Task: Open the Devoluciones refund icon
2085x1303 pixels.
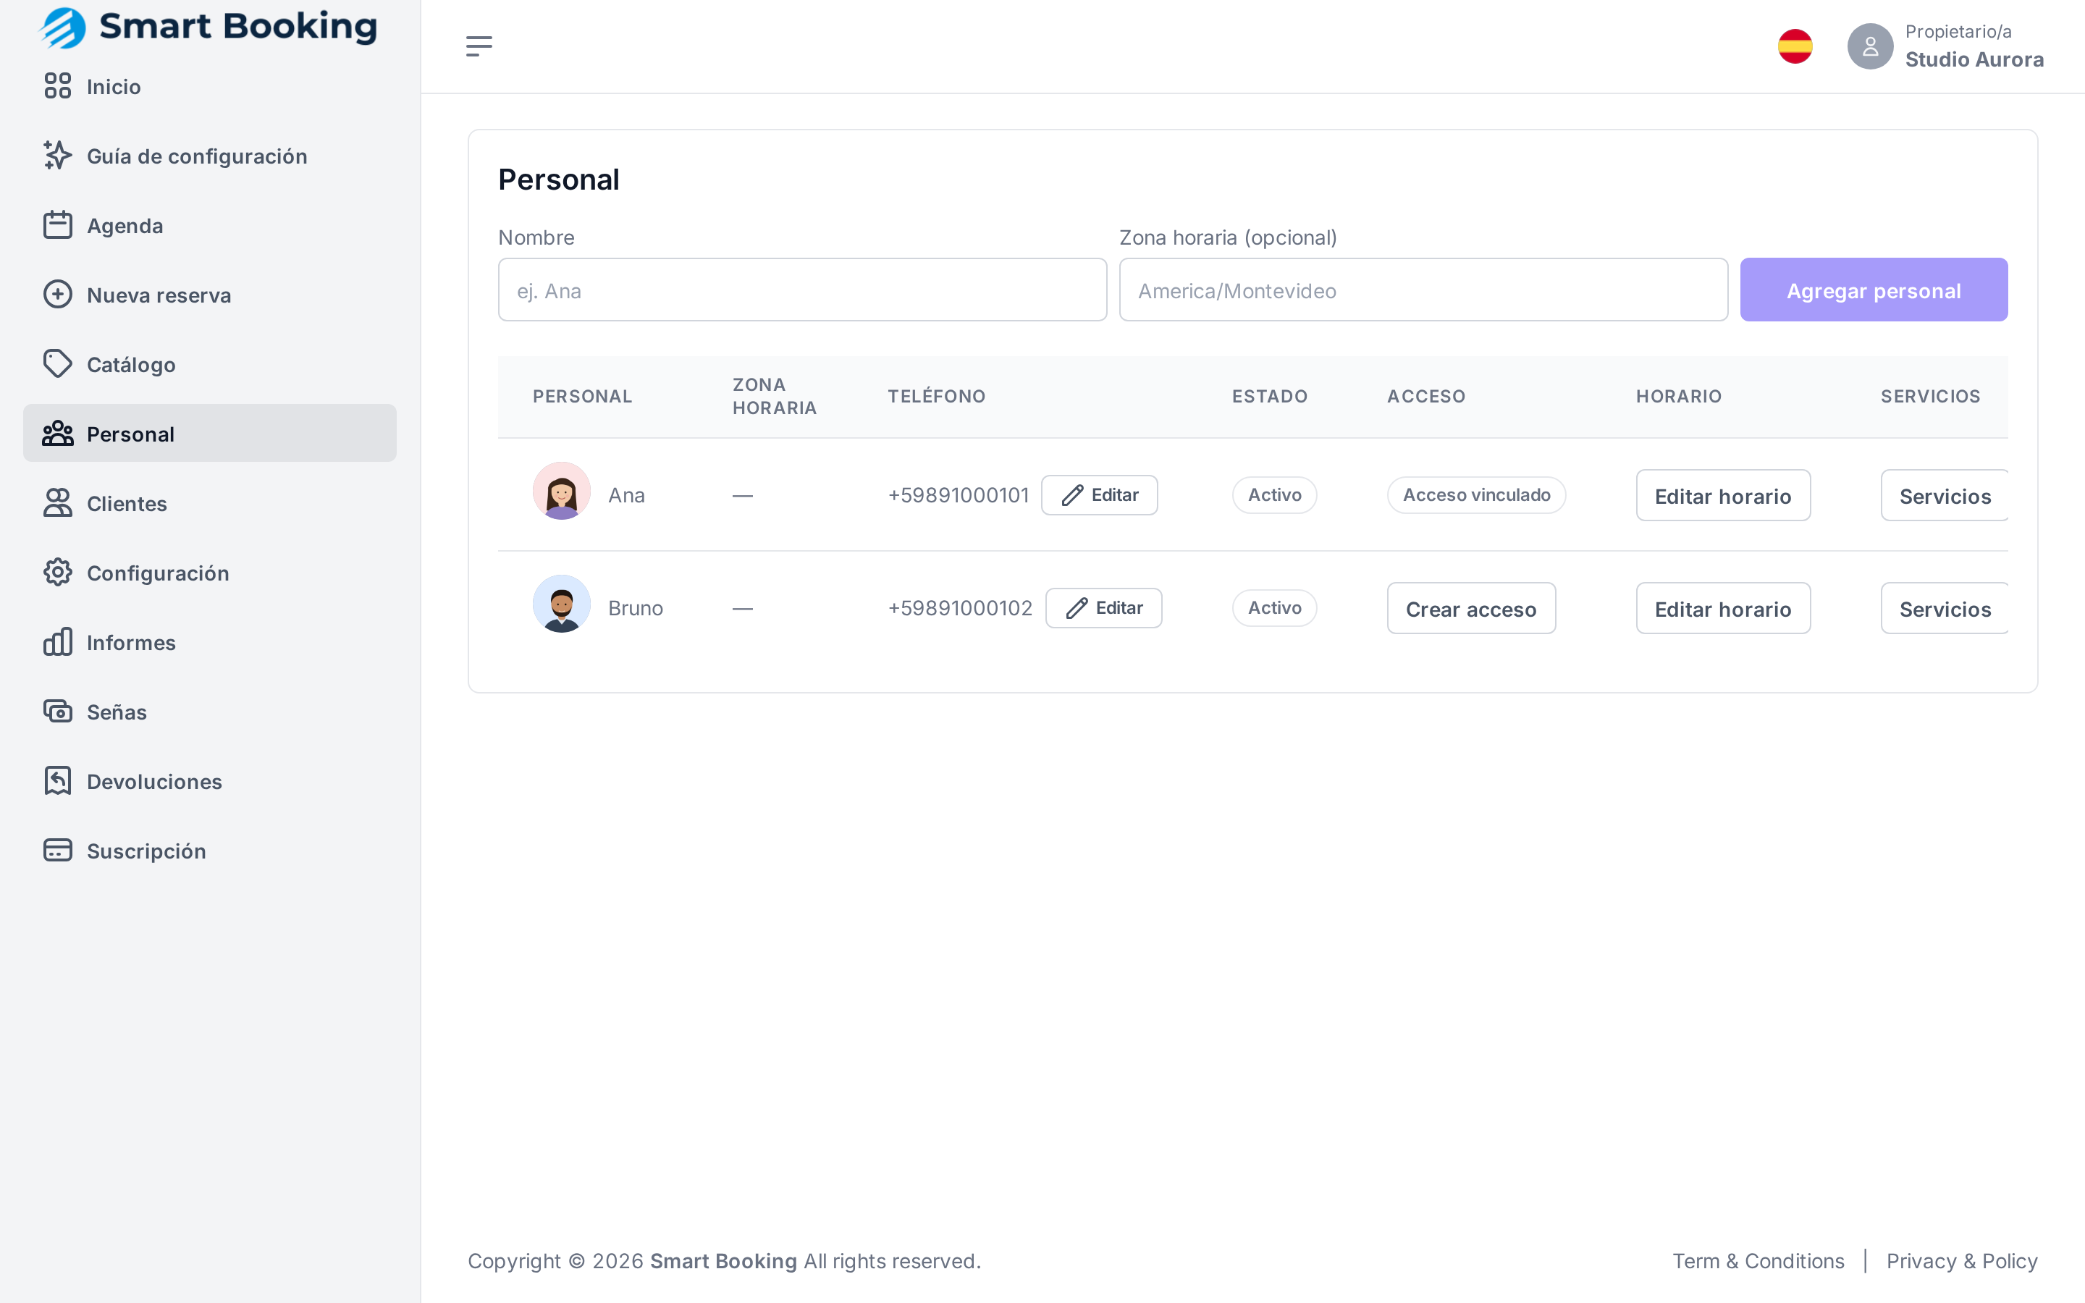Action: [58, 781]
